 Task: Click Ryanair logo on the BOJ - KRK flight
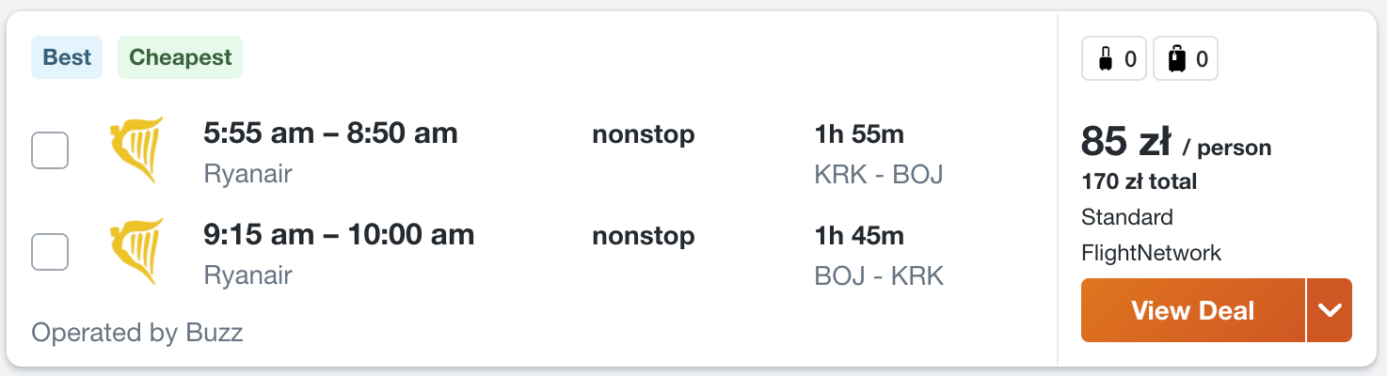pyautogui.click(x=136, y=252)
